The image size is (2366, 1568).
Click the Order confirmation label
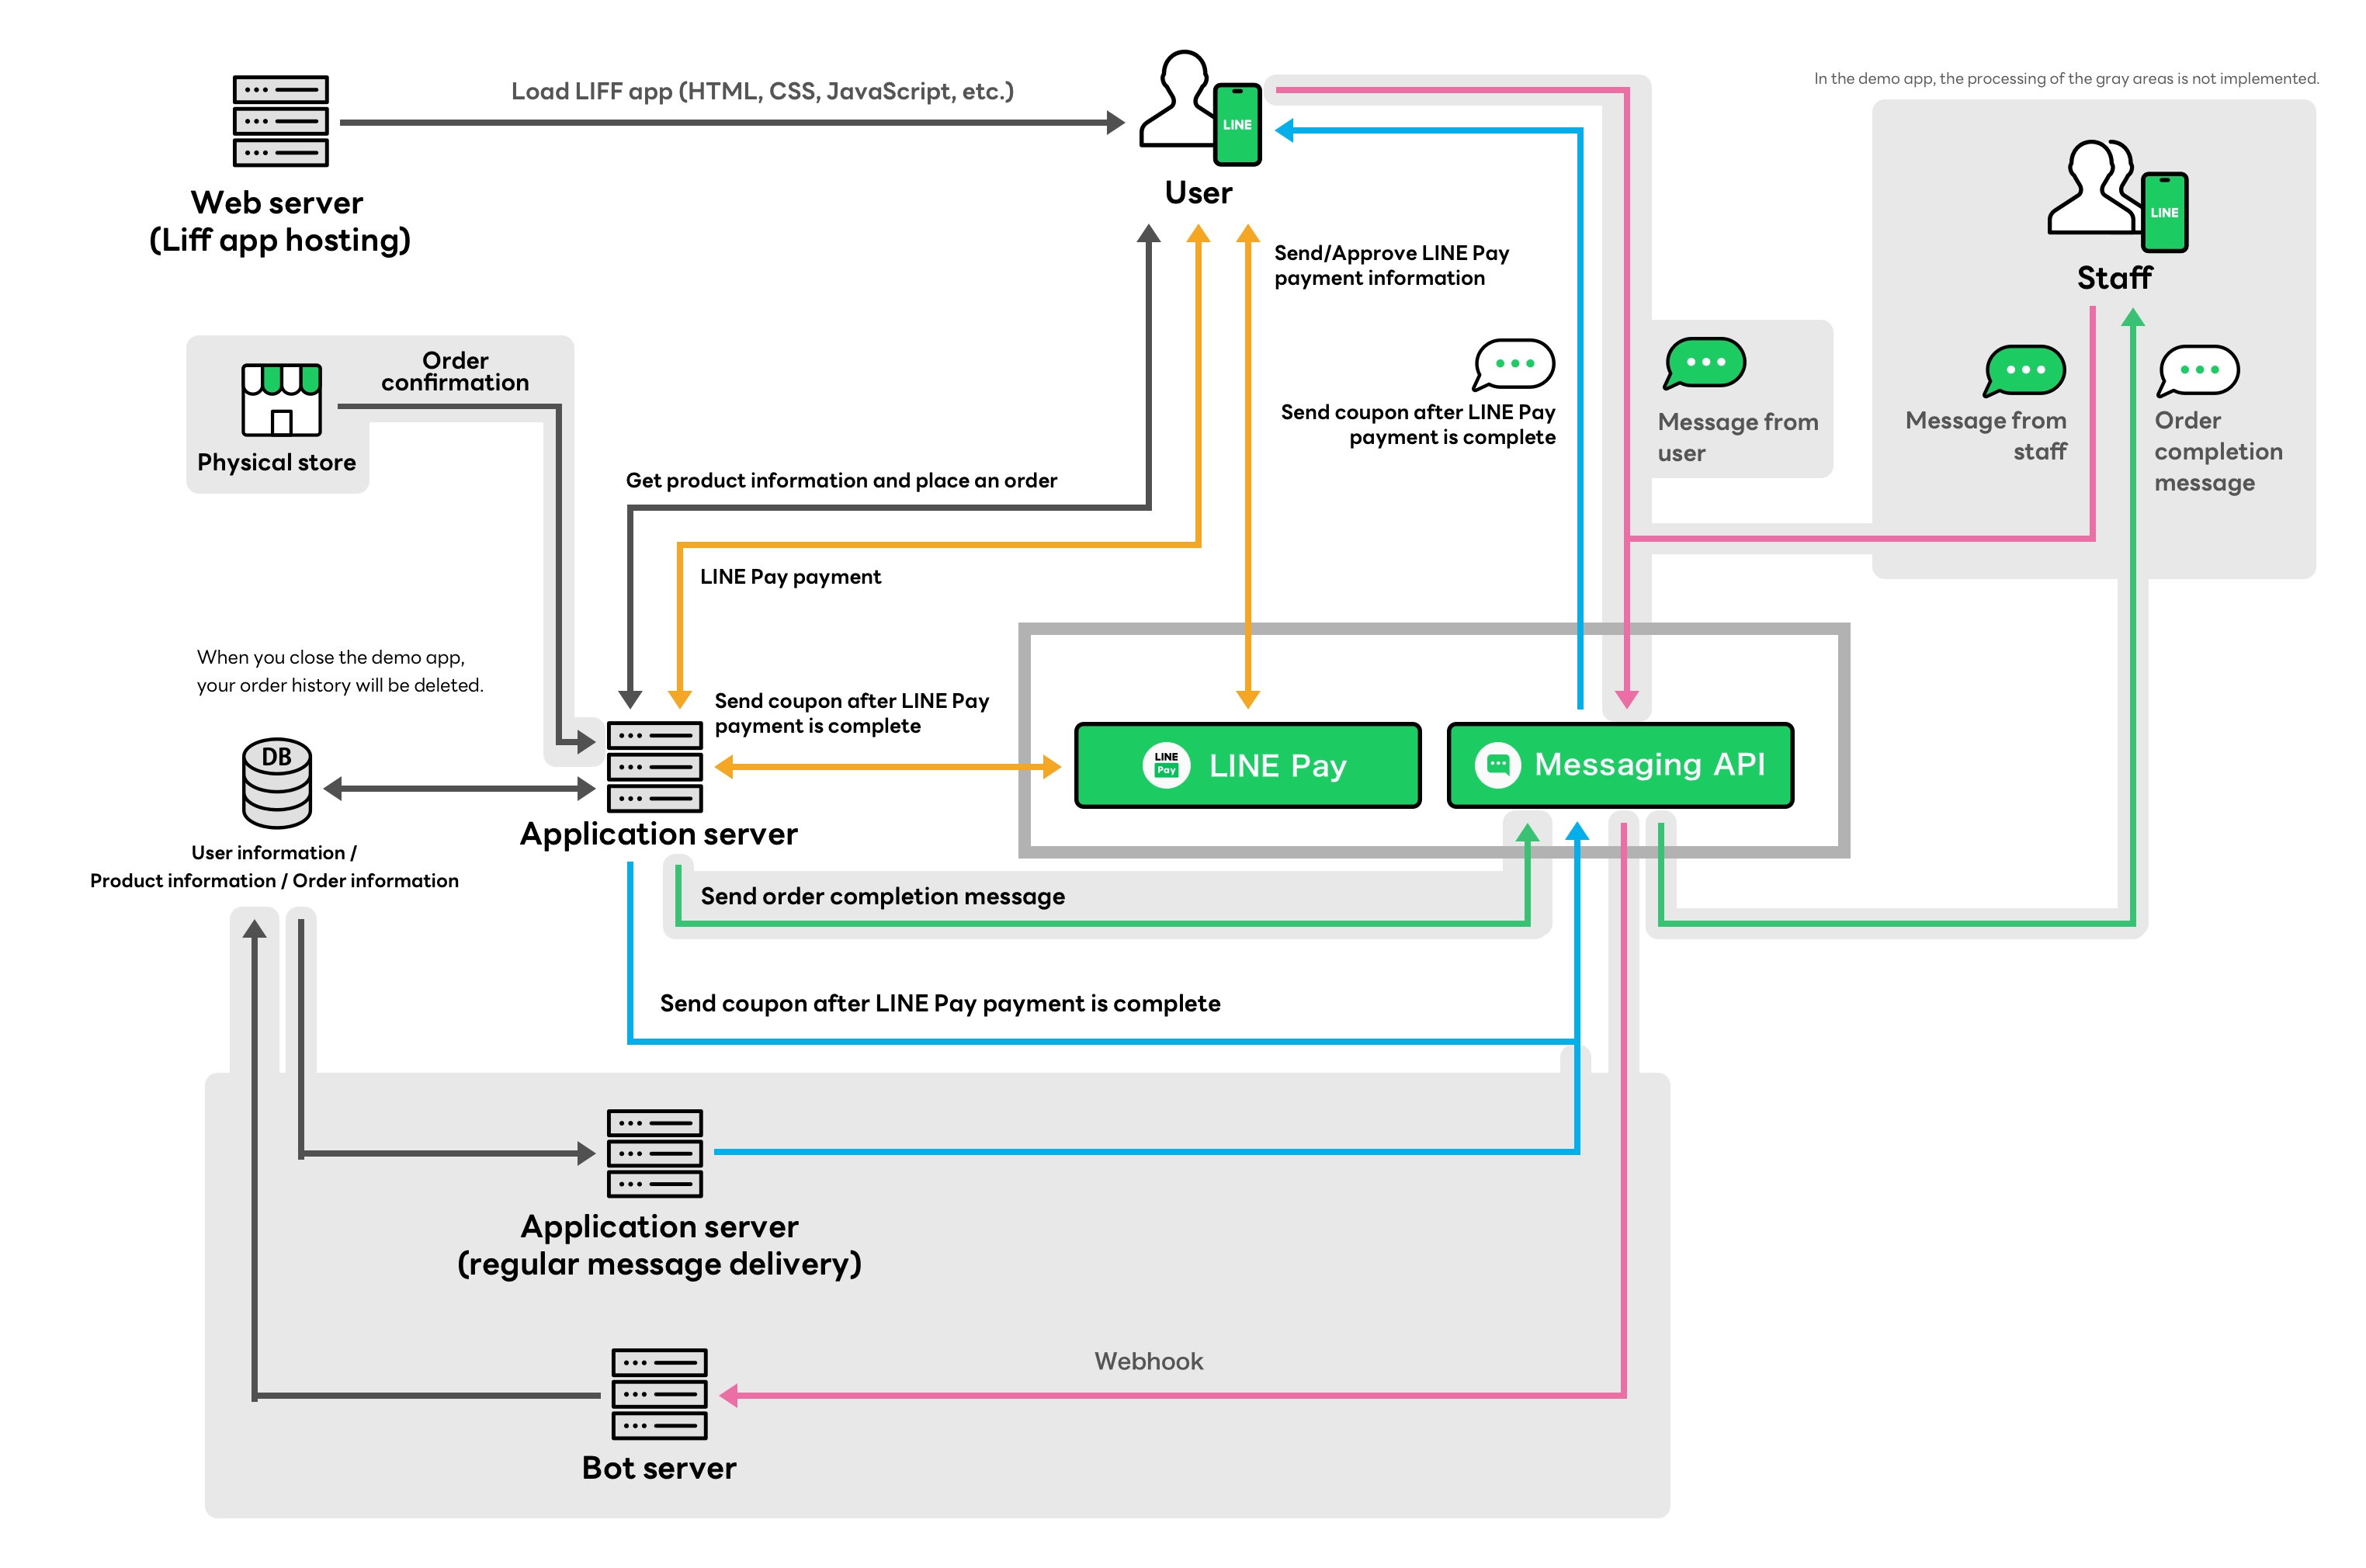click(455, 371)
